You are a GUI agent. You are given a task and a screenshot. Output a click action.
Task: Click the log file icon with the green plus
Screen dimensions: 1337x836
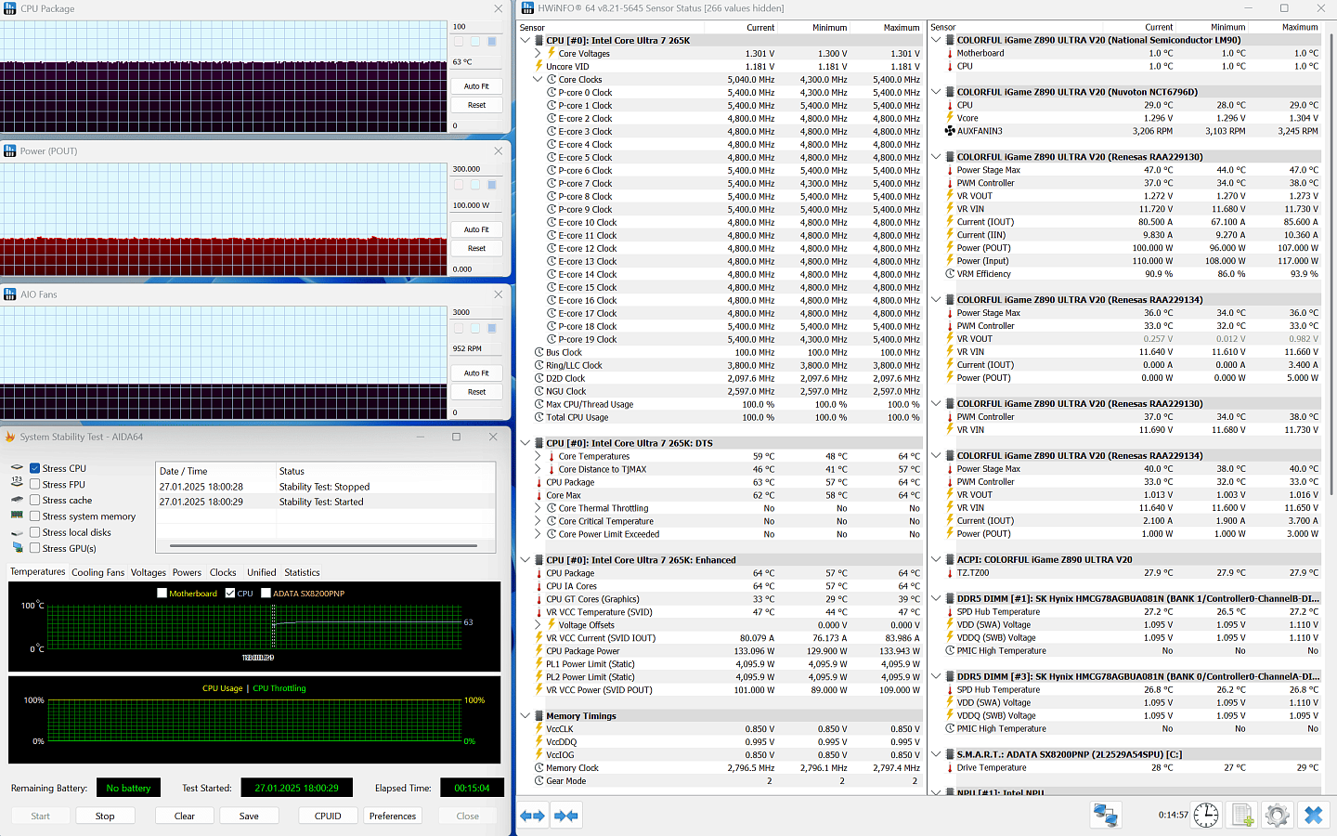(x=1242, y=816)
